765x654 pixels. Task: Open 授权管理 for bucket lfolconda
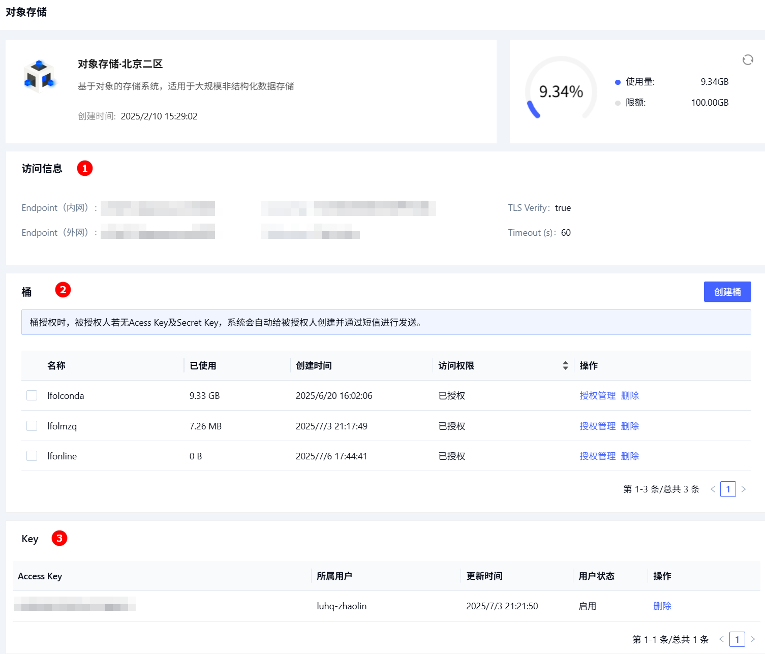point(597,395)
